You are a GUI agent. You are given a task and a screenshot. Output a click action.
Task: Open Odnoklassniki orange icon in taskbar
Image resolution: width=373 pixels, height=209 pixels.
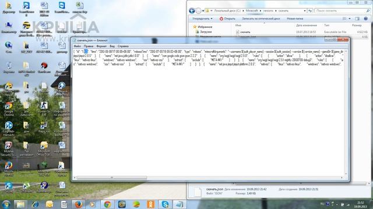pyautogui.click(x=150, y=204)
